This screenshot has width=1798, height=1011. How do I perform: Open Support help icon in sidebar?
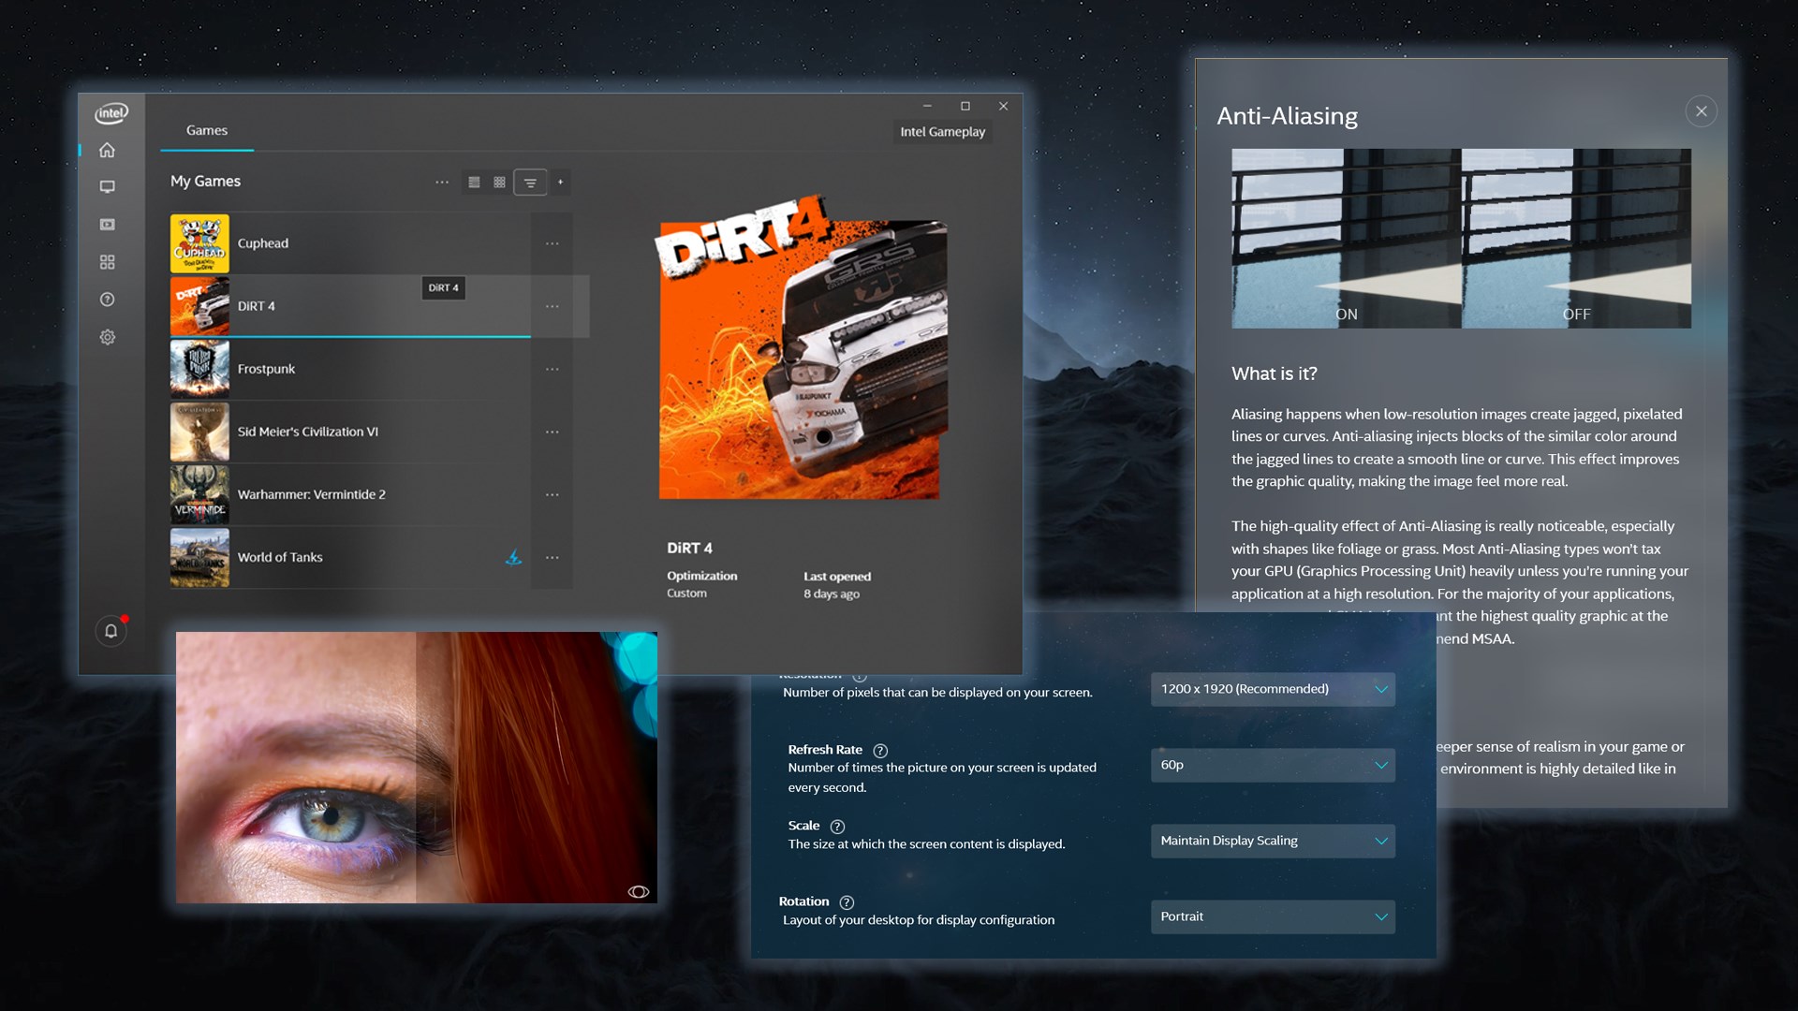(x=108, y=300)
